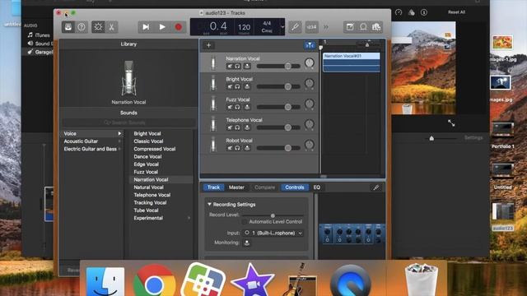Open GarageBand guitar icon in the Dock
This screenshot has height=296, width=527.
[302, 280]
